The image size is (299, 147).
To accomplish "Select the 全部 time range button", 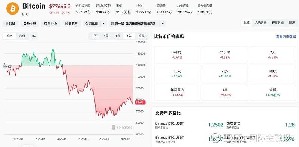I will 141,36.
